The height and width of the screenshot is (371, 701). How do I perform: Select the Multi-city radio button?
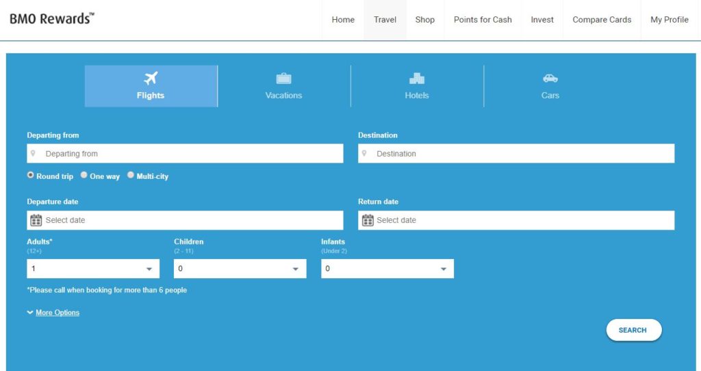(131, 175)
